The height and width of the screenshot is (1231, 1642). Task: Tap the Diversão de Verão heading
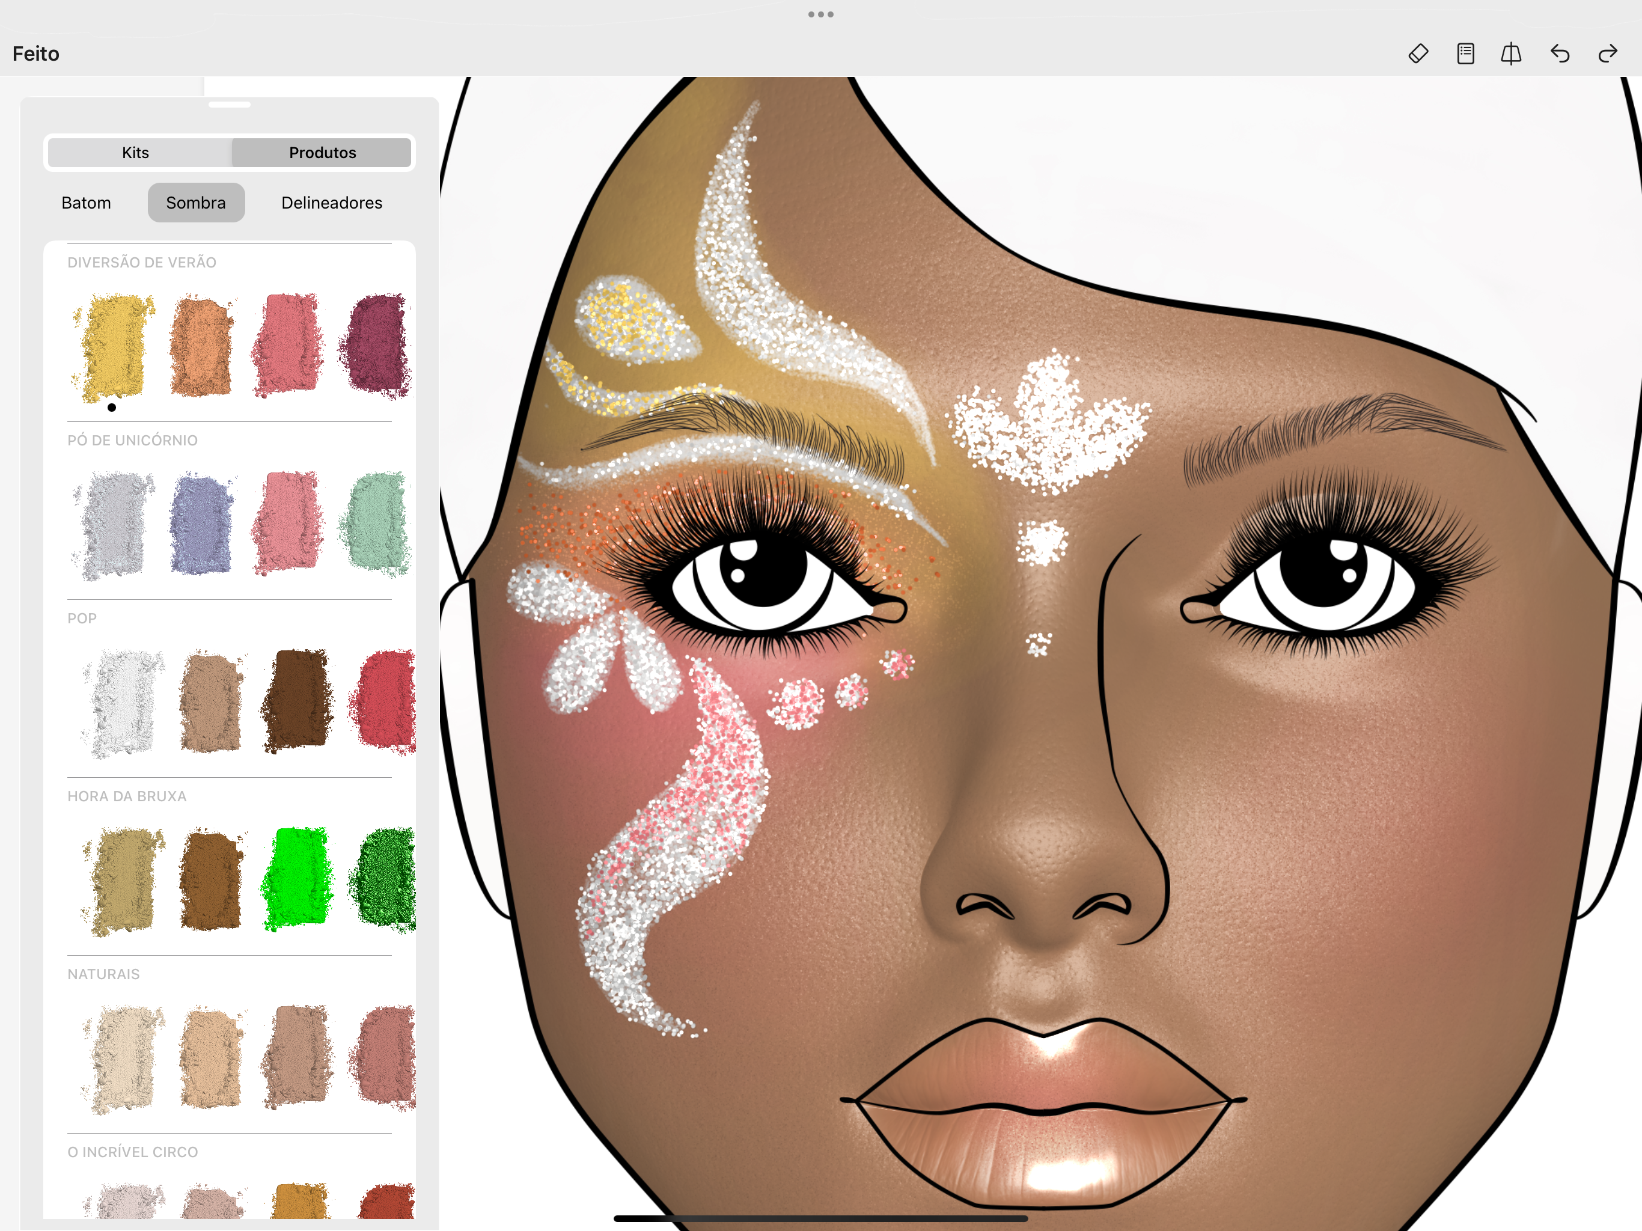pyautogui.click(x=142, y=262)
